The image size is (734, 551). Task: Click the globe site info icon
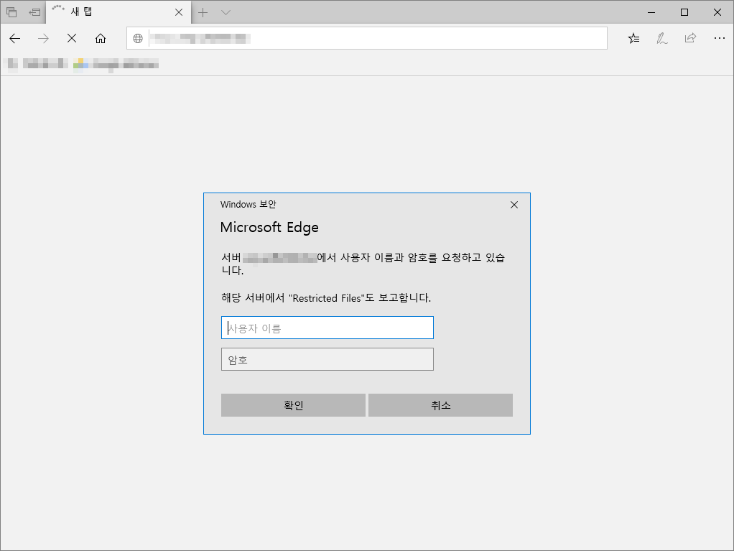click(138, 38)
